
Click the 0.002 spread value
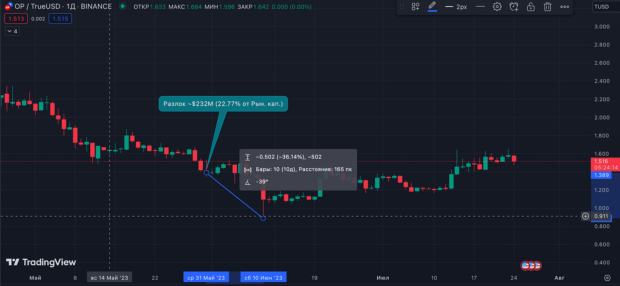pyautogui.click(x=38, y=19)
